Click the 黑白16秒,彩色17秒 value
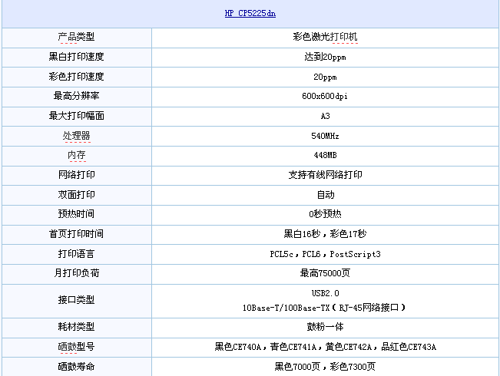Image resolution: width=500 pixels, height=376 pixels. 325,234
